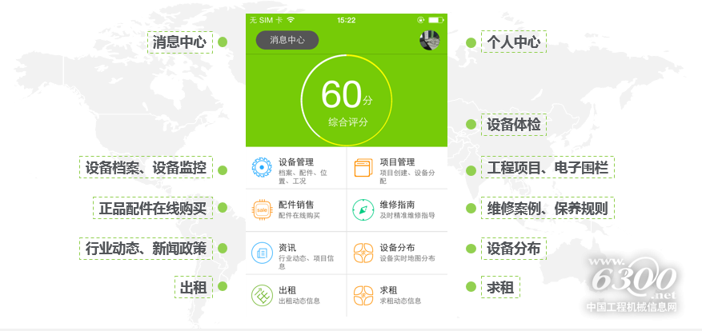The height and width of the screenshot is (331, 702).
Task: Click the 个人中心 callout label
Action: point(513,42)
